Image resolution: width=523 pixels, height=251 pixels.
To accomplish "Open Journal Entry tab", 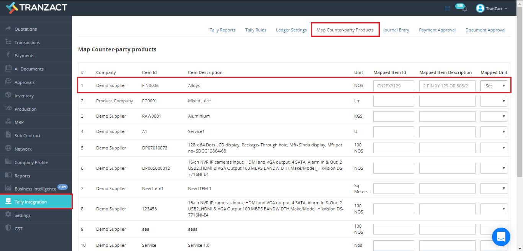I will click(x=396, y=30).
